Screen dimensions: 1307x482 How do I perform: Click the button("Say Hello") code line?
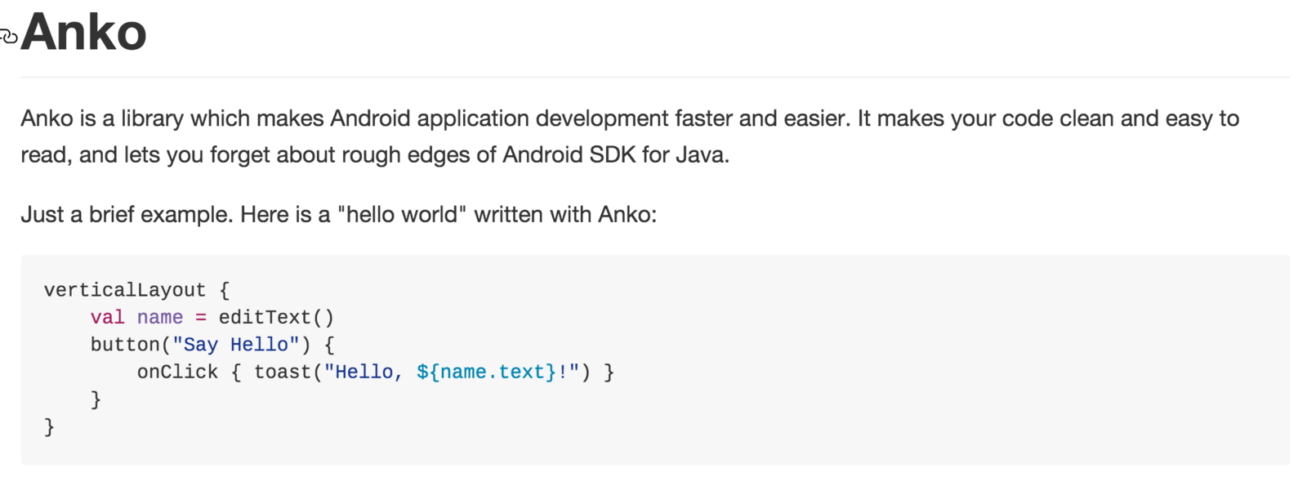[212, 345]
